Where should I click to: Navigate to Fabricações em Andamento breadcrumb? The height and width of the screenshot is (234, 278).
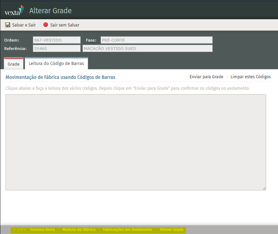tap(127, 230)
